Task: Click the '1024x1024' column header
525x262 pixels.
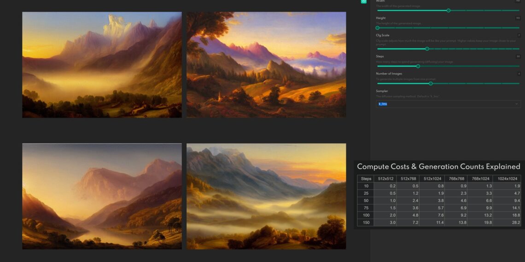Action: 507,178
